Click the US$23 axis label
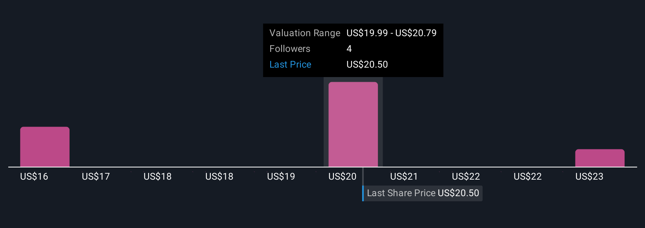Screen dimensions: 645x228 coord(589,177)
